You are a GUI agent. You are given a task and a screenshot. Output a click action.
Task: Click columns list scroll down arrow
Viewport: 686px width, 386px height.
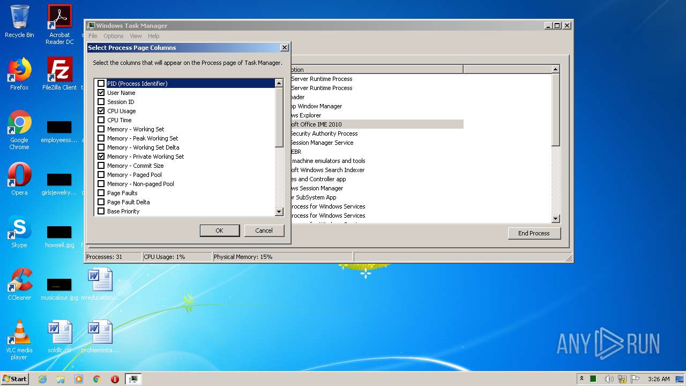click(x=279, y=212)
